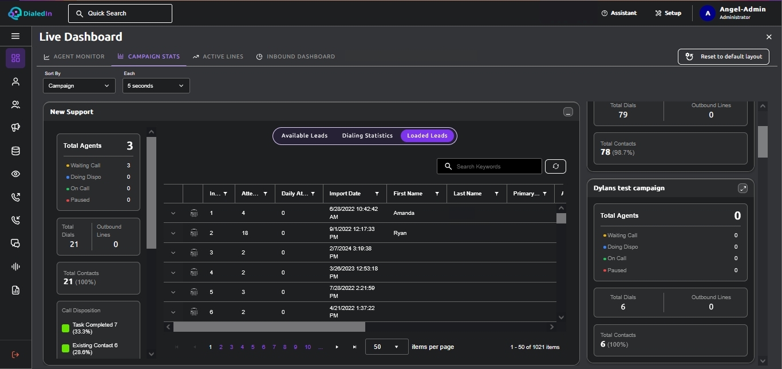Open the database sidebar icon
This screenshot has height=369, width=782.
click(15, 151)
